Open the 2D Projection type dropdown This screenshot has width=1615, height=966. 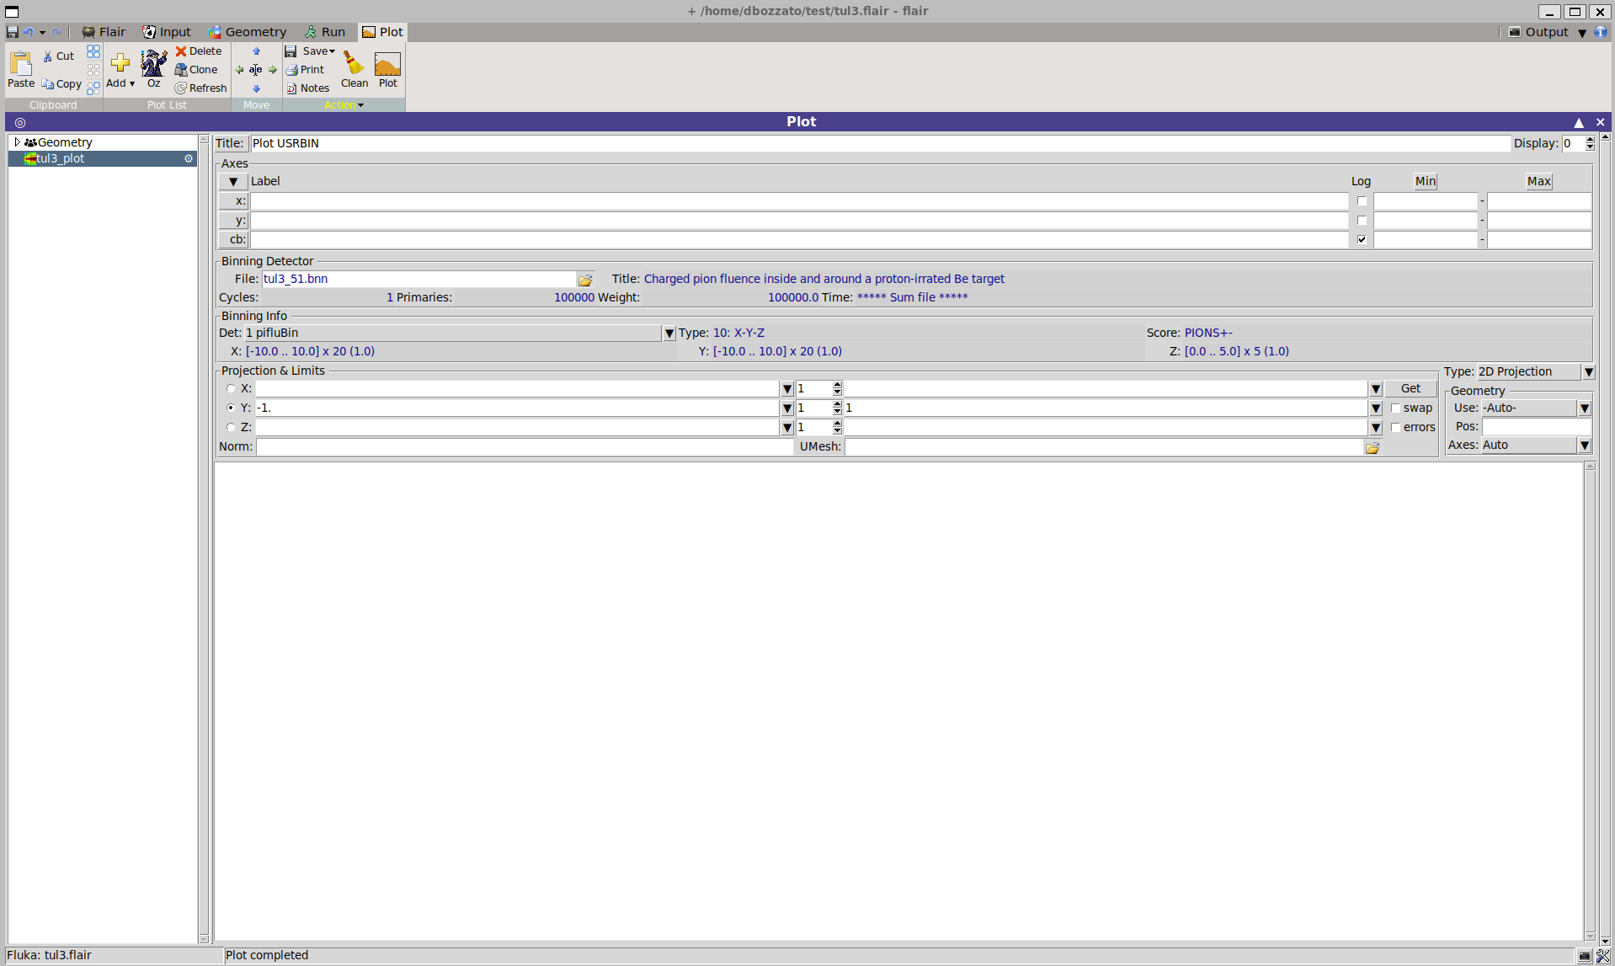point(1588,372)
